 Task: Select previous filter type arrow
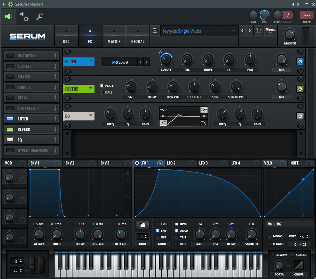pos(140,62)
